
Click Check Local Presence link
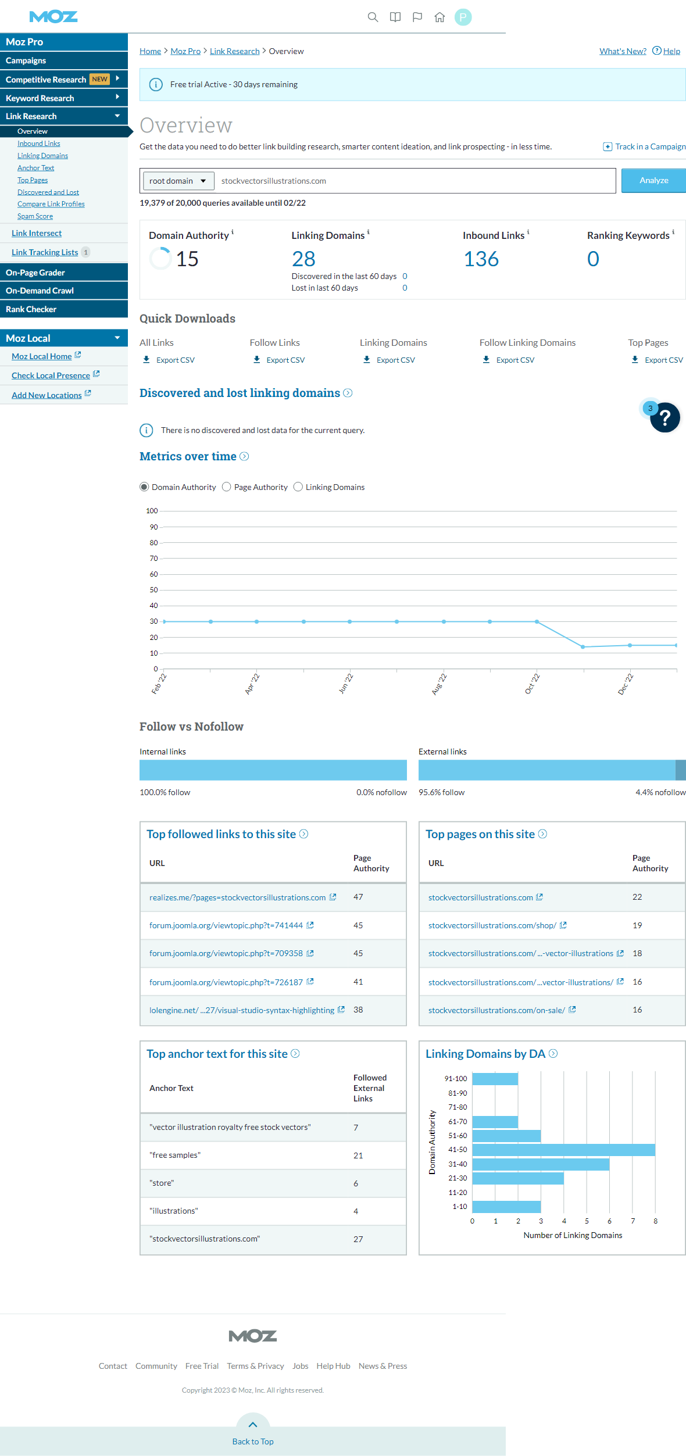tap(51, 375)
